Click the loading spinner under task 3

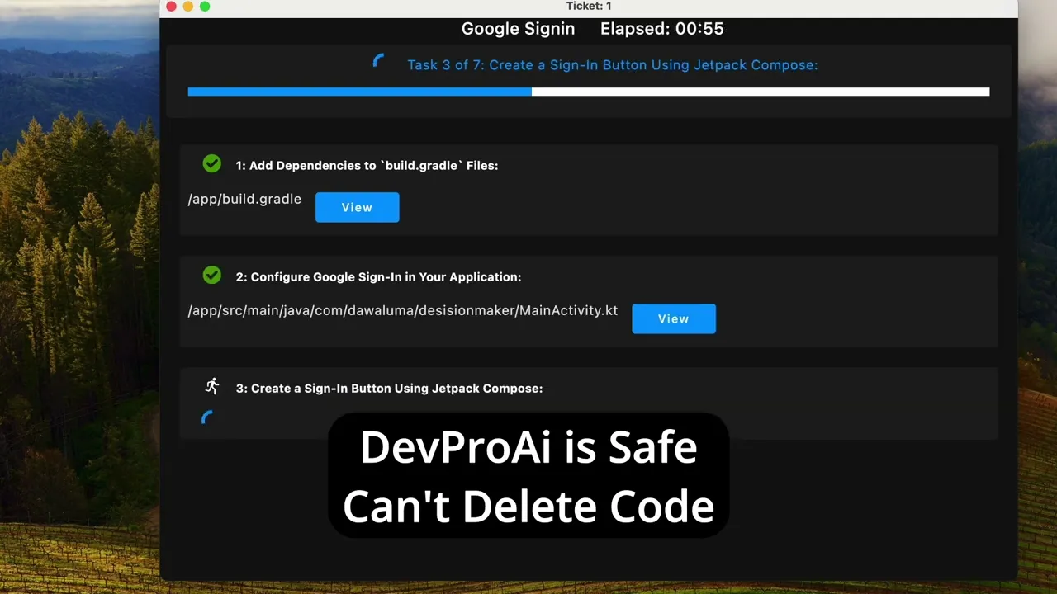click(x=208, y=417)
